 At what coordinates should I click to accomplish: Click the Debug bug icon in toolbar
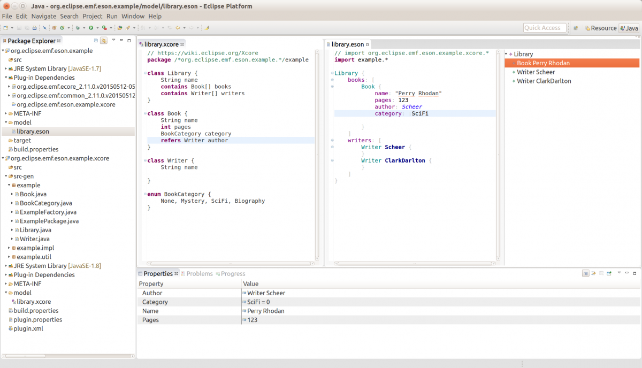tap(78, 28)
